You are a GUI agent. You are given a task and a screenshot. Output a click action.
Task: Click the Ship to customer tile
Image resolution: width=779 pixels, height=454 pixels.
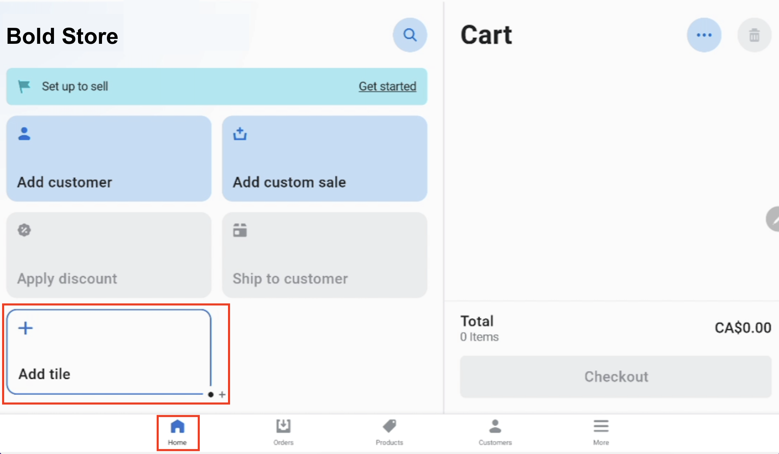click(x=324, y=255)
